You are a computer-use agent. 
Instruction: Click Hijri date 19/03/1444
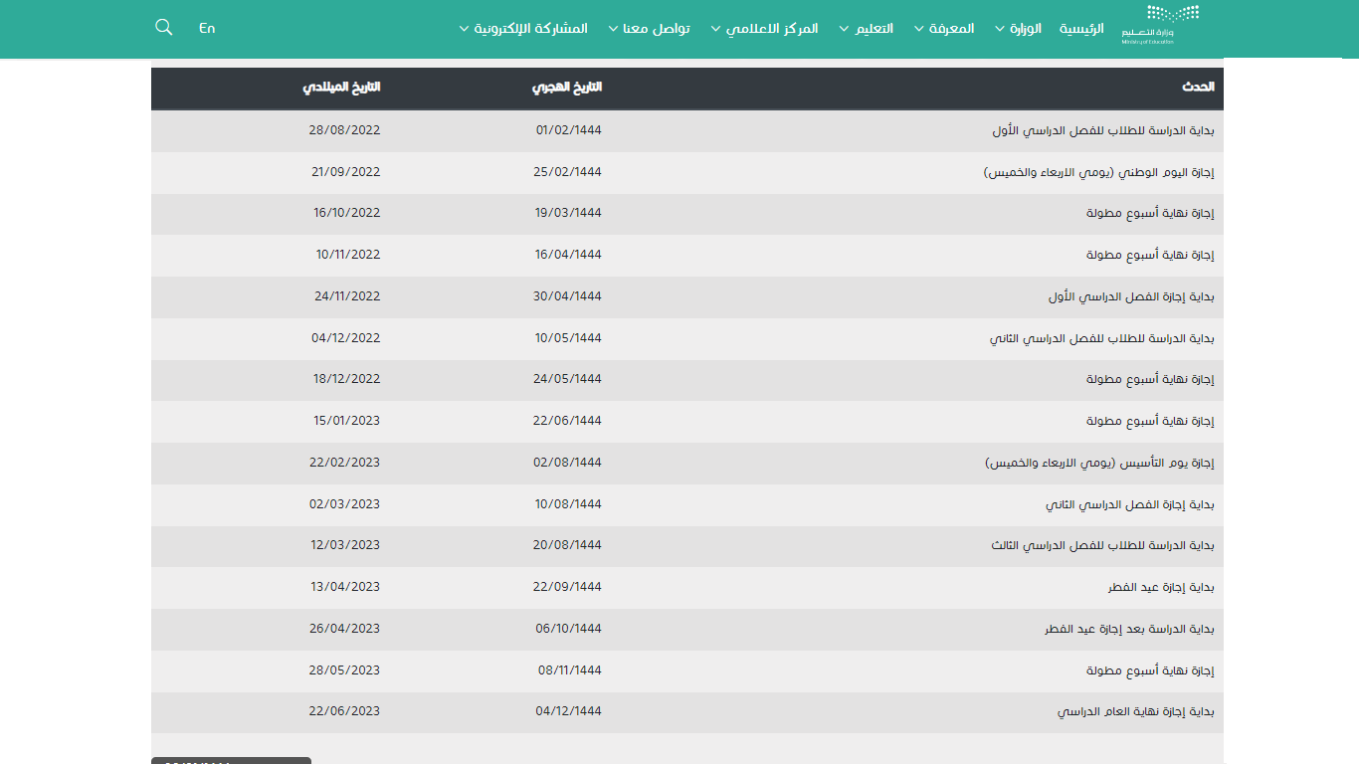click(x=568, y=213)
